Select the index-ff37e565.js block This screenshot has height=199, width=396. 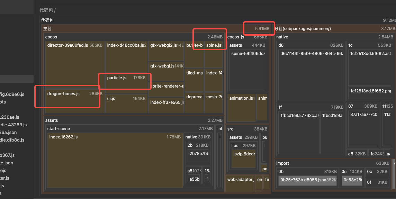pos(166,105)
